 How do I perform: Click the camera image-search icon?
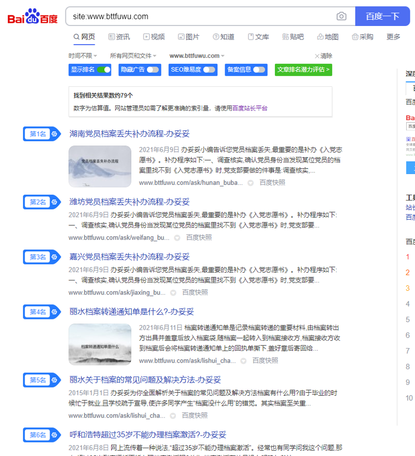[341, 16]
